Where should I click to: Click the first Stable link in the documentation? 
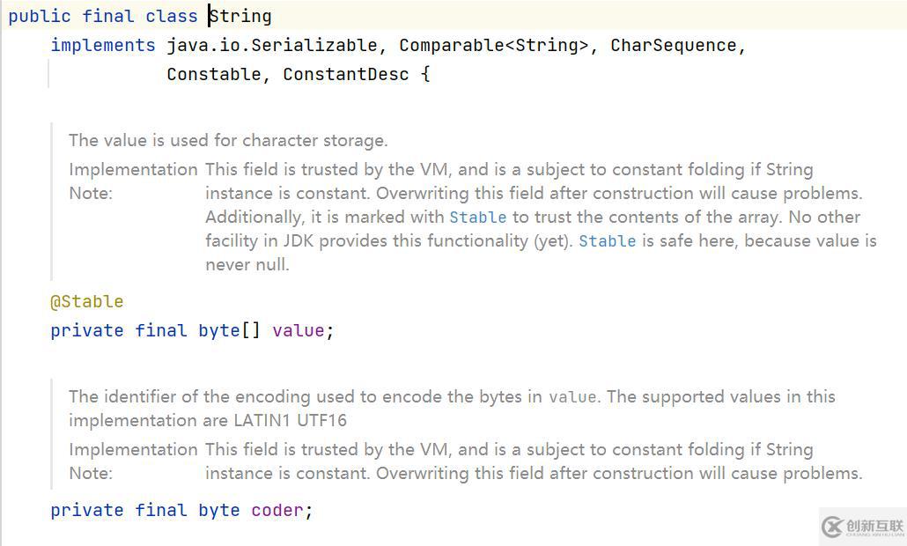tap(477, 218)
